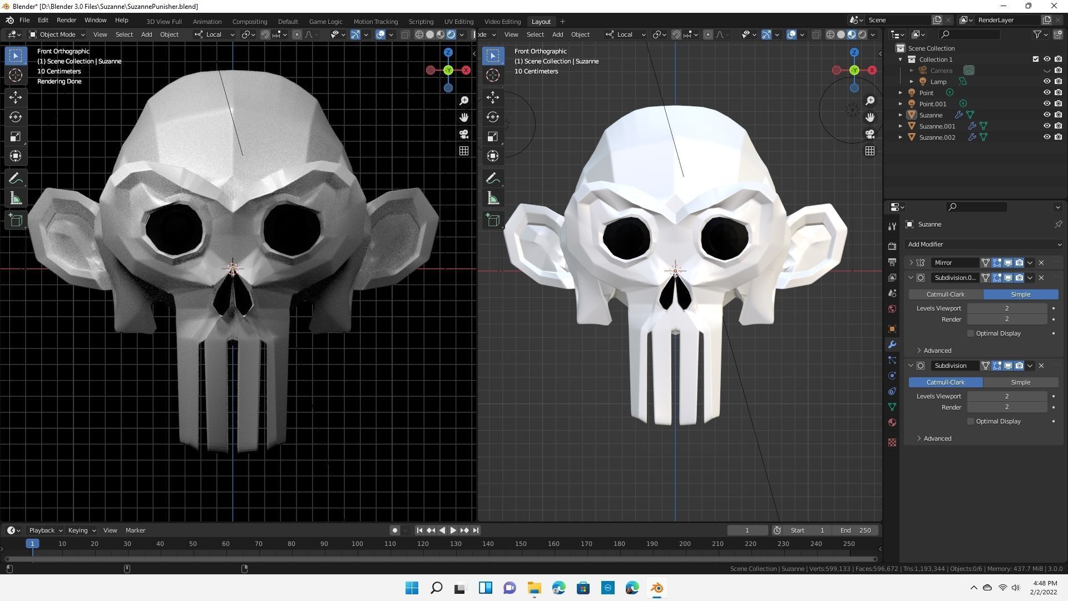Open the Playback dropdown in timeline
The image size is (1068, 601).
46,530
